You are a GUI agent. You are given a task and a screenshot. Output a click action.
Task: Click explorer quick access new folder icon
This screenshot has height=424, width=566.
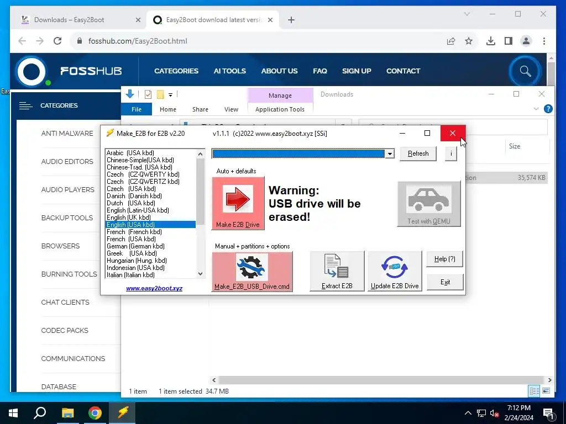point(160,94)
